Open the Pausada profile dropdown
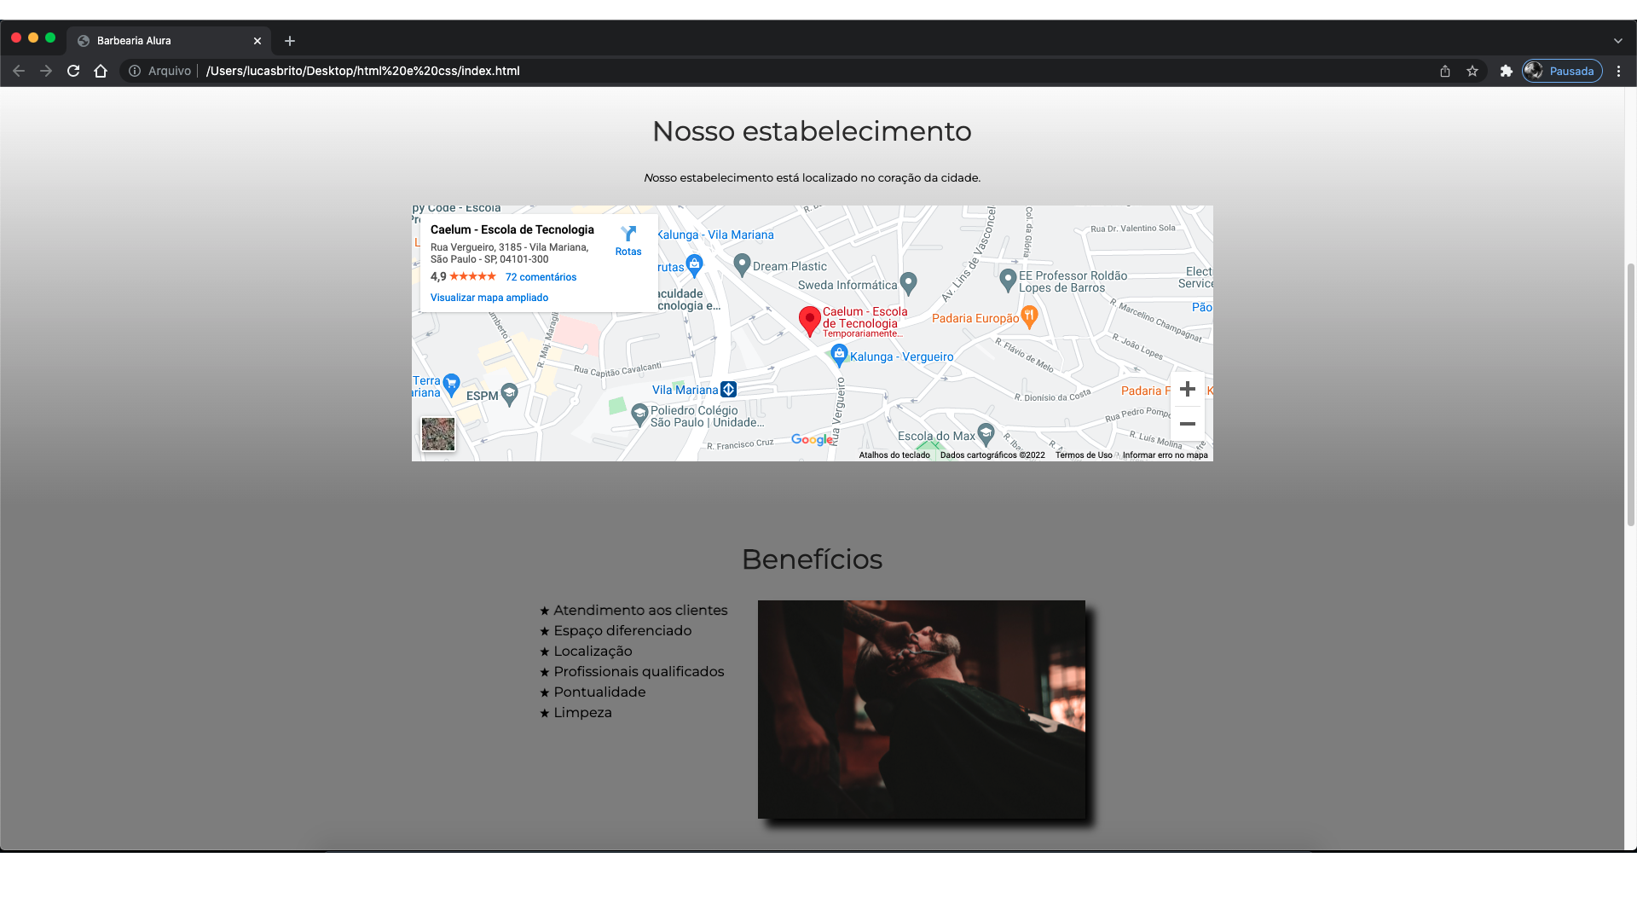The image size is (1637, 921). (x=1562, y=71)
